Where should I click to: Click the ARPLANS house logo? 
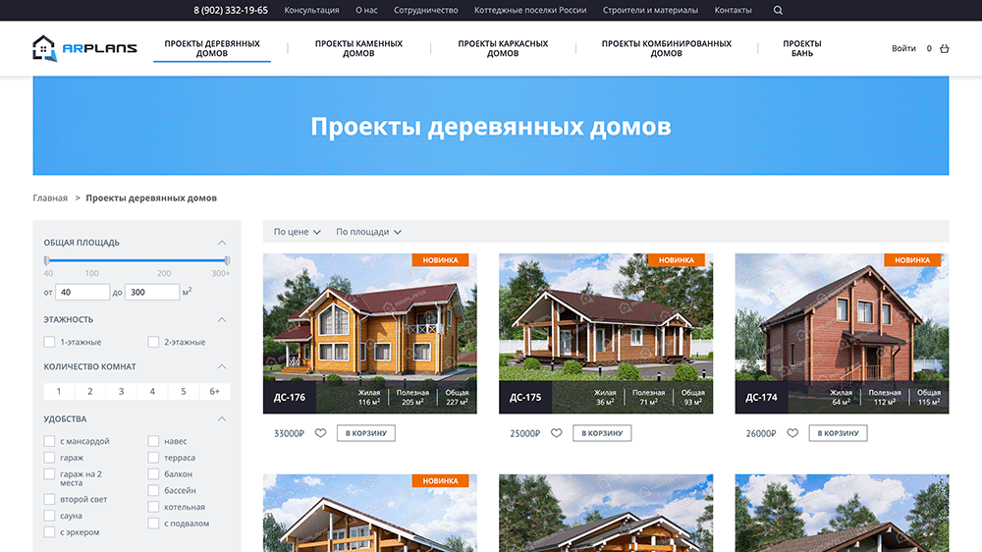pos(84,48)
